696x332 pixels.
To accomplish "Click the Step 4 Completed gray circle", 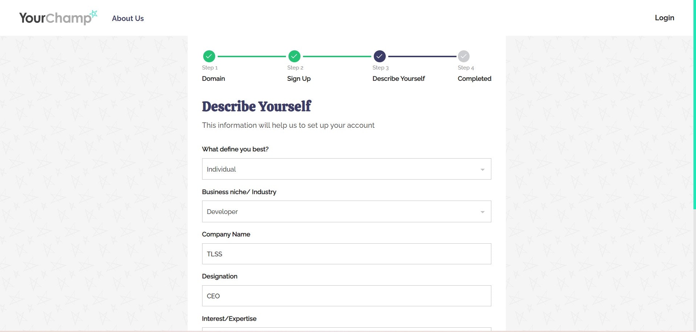I will [464, 56].
